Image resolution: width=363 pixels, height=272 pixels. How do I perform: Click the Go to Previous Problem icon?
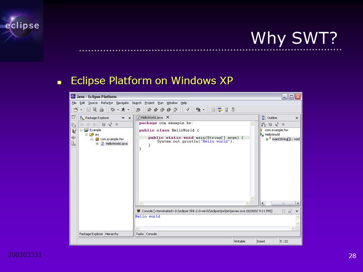(233, 110)
